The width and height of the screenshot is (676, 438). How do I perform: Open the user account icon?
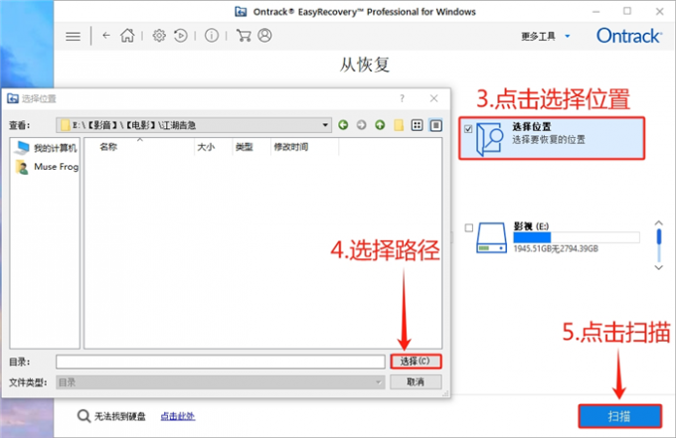pyautogui.click(x=264, y=36)
